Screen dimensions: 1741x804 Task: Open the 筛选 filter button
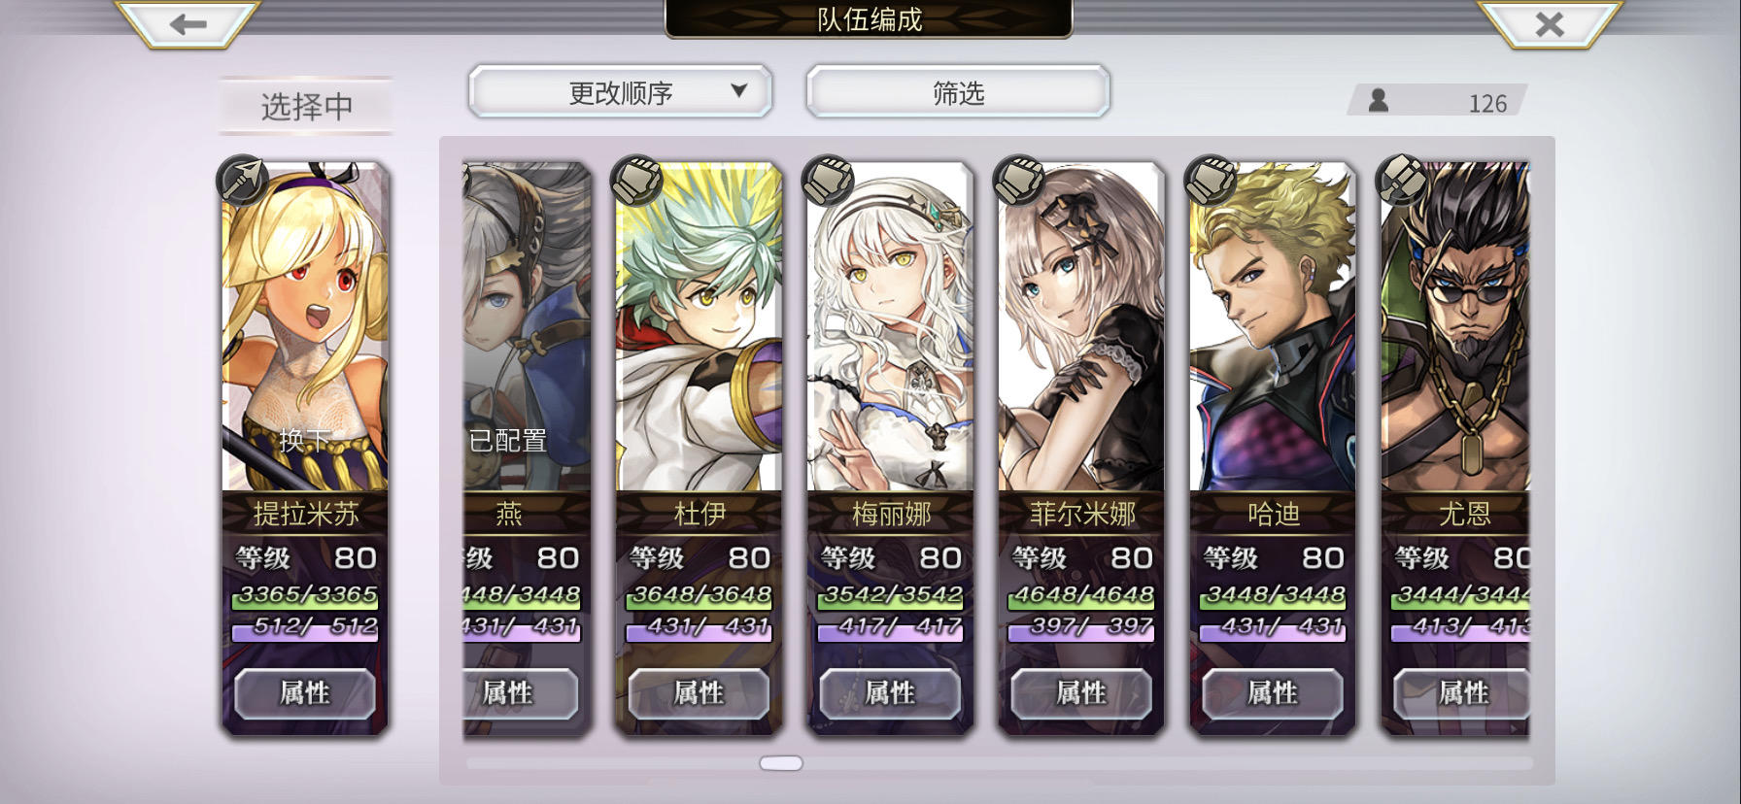[958, 92]
